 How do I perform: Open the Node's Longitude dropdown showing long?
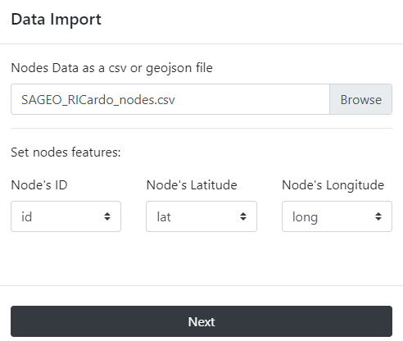[x=337, y=216]
